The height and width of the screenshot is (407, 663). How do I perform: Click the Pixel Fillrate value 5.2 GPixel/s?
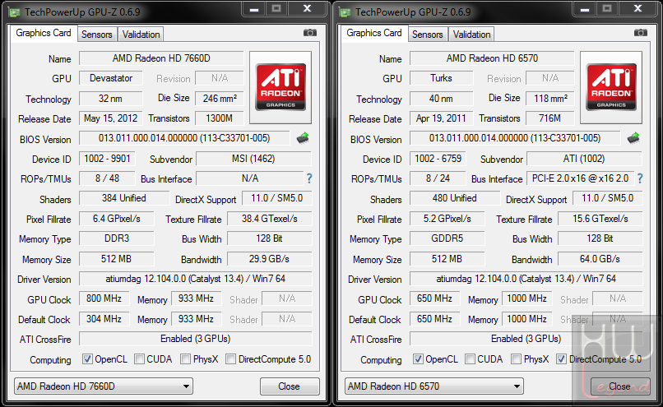pos(447,219)
